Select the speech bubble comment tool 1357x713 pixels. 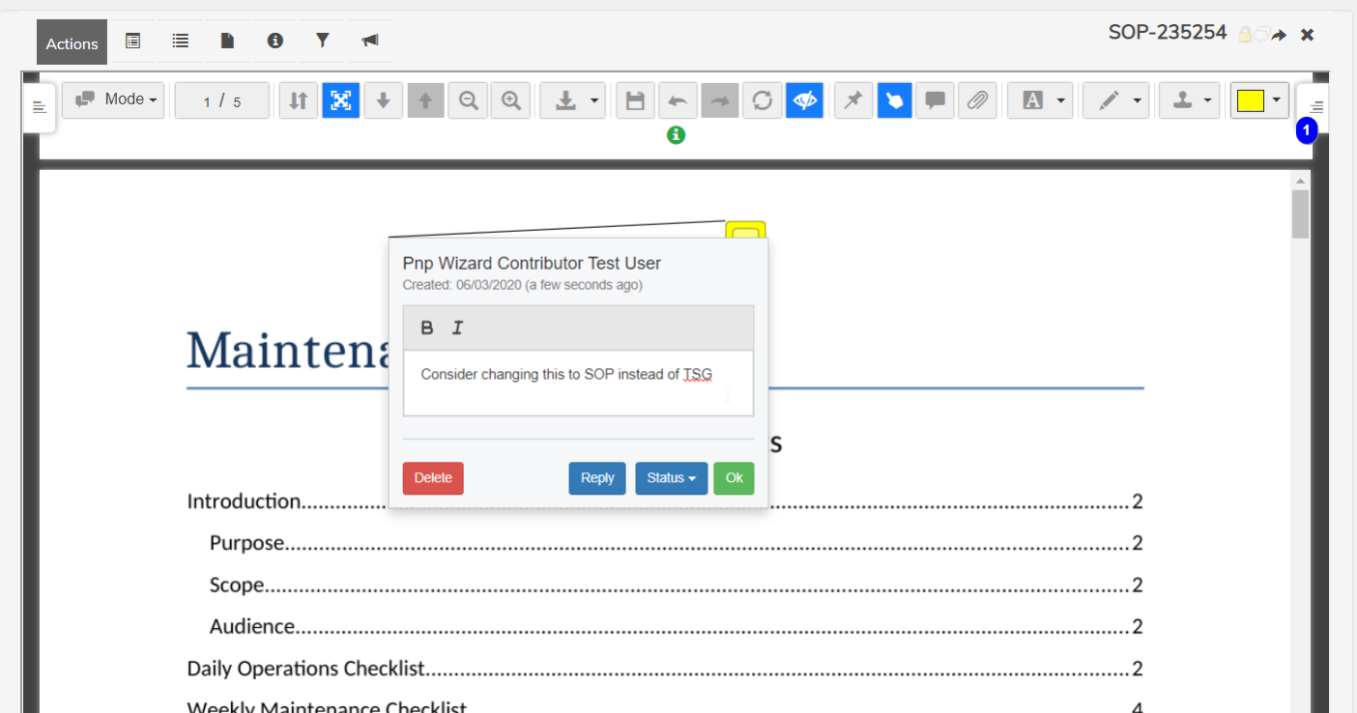[x=935, y=100]
